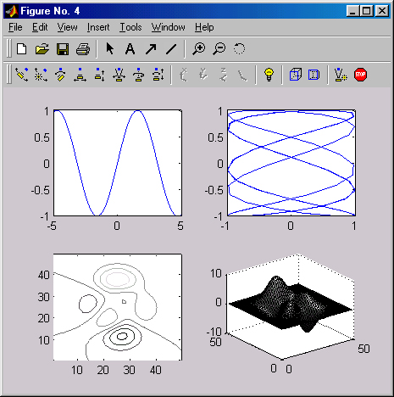Click the red STOP camera motion button
The width and height of the screenshot is (394, 397).
tap(360, 75)
